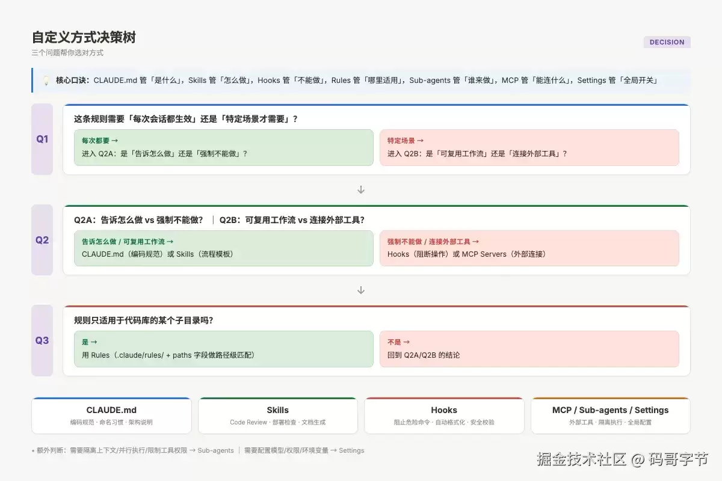This screenshot has height=481, width=722.
Task: Select the title 自定义方式决策树
Action: [84, 37]
